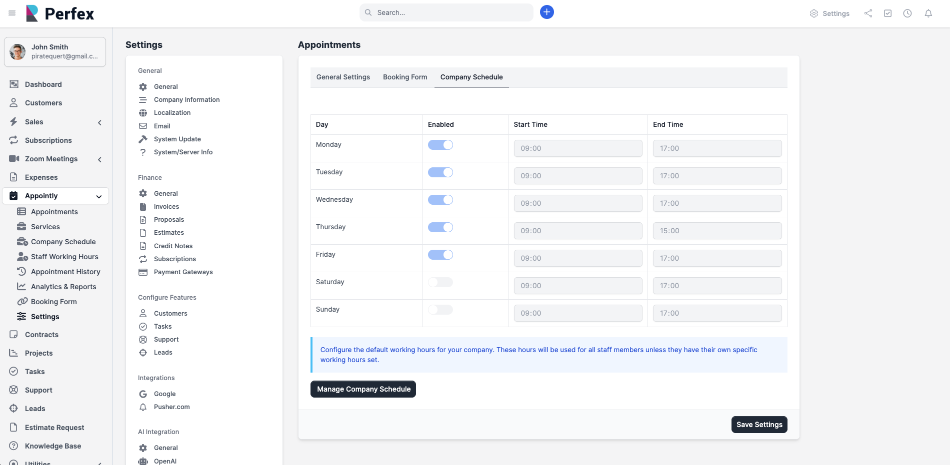Click the blue plus quick-create icon
Image resolution: width=950 pixels, height=465 pixels.
point(547,12)
